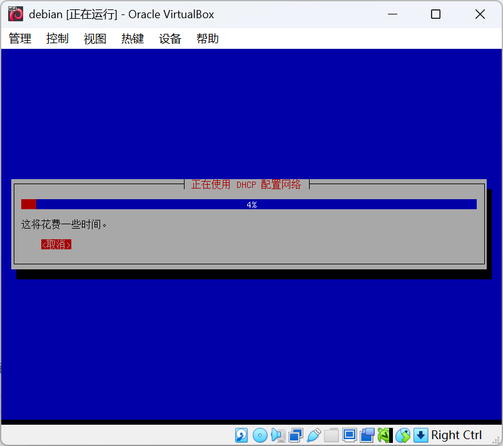Click the window resize grip corner
The height and width of the screenshot is (446, 503).
497,440
